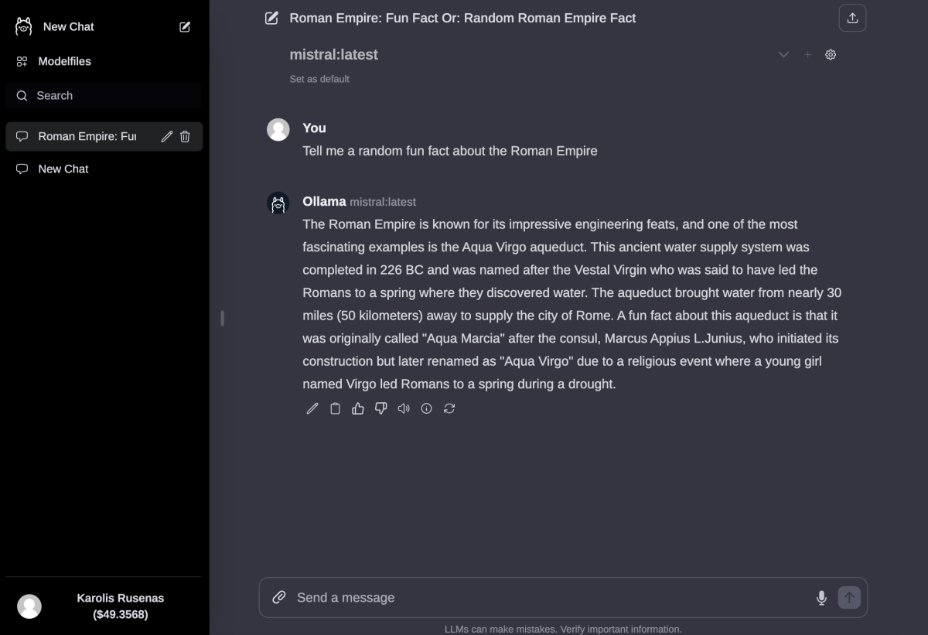
Task: Expand the mistral:latest model dropdown
Action: (783, 55)
